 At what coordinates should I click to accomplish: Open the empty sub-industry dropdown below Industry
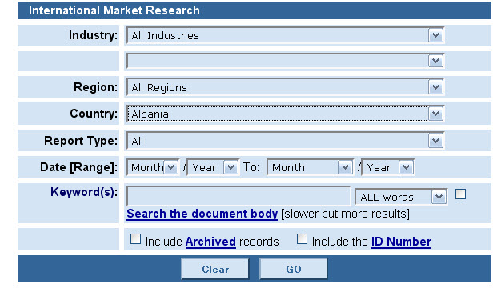click(286, 61)
